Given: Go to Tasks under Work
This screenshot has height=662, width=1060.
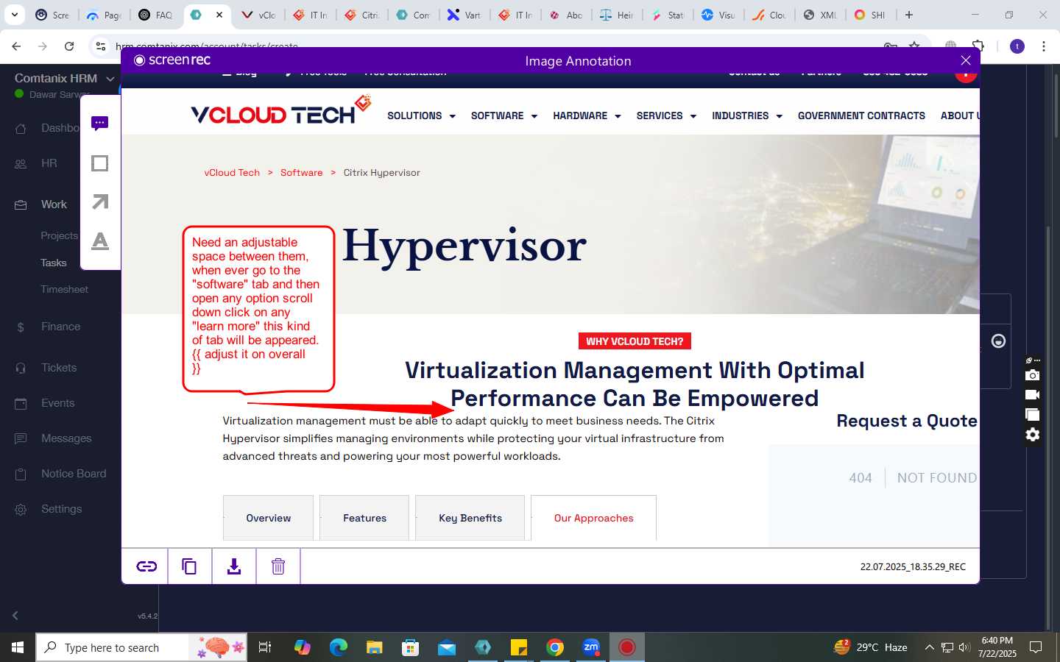Looking at the screenshot, I should 53,263.
